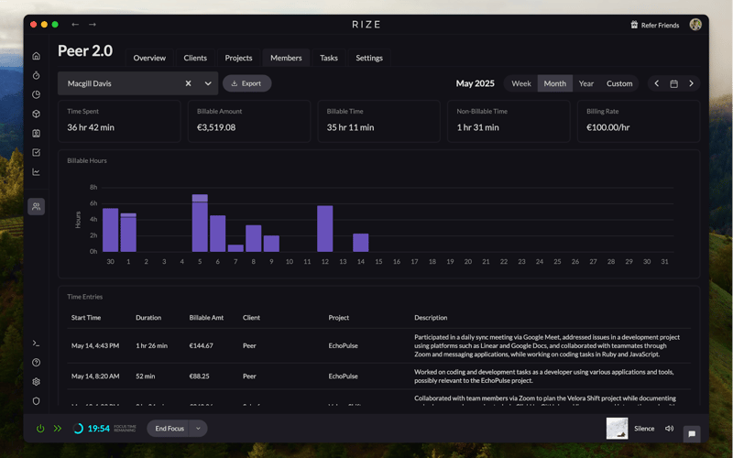This screenshot has height=458, width=733.
Task: Click the Refer Friends link
Action: click(x=654, y=26)
